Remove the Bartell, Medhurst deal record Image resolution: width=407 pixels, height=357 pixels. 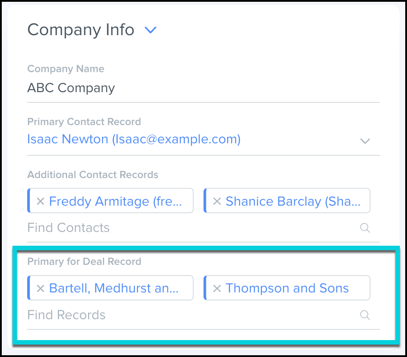(41, 288)
